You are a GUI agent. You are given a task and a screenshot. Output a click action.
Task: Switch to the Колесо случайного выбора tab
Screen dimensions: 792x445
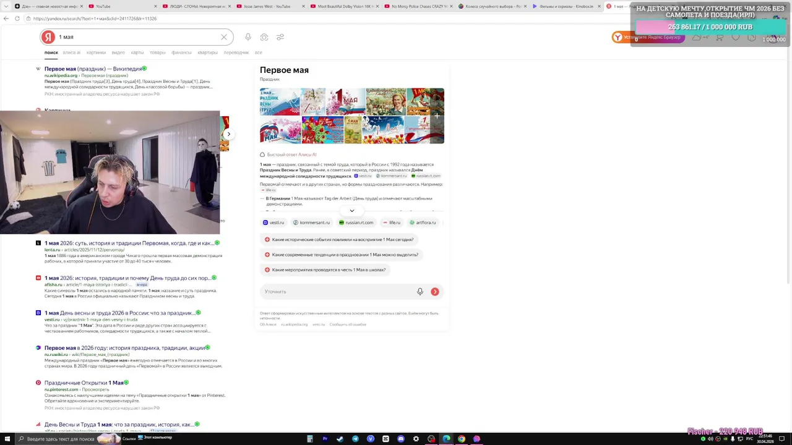click(x=493, y=6)
